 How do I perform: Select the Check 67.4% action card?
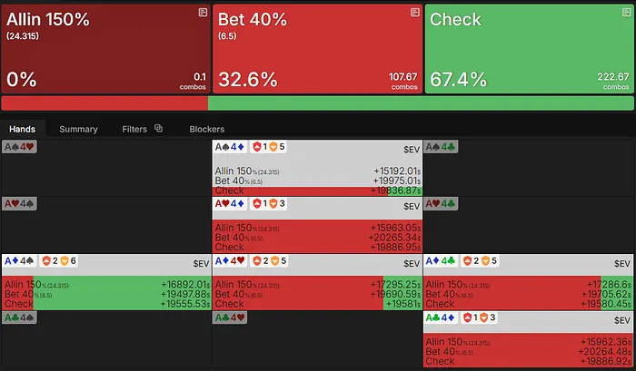coord(530,49)
